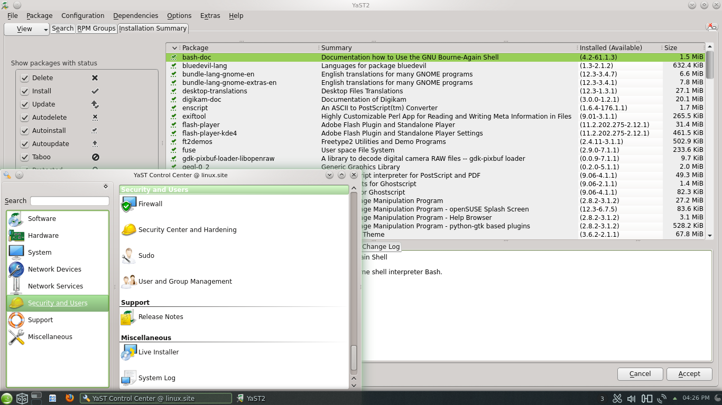This screenshot has height=405, width=722.
Task: Click the status icon for flash-player package
Action: [173, 125]
